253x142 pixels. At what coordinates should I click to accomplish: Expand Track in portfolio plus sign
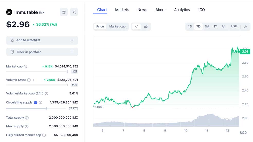(x=72, y=52)
